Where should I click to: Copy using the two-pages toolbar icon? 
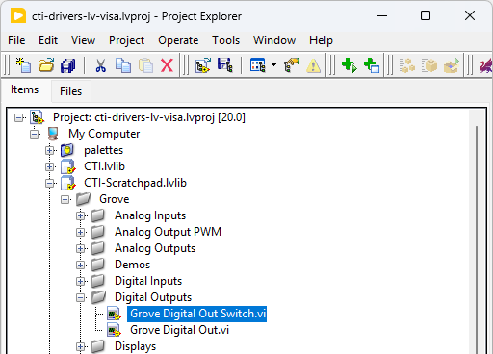tap(123, 65)
